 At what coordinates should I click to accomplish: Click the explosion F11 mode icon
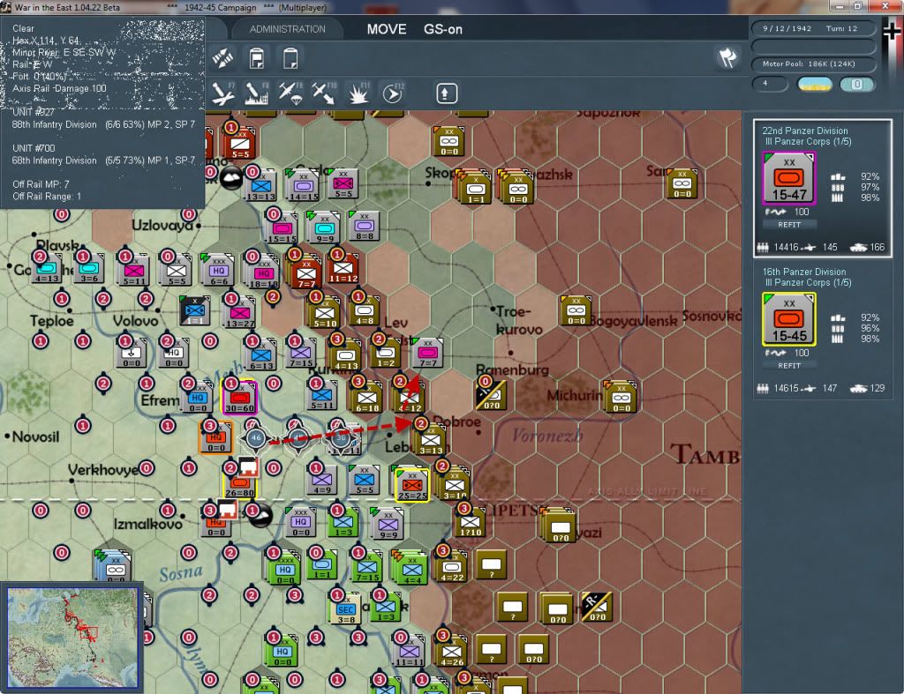coord(358,93)
